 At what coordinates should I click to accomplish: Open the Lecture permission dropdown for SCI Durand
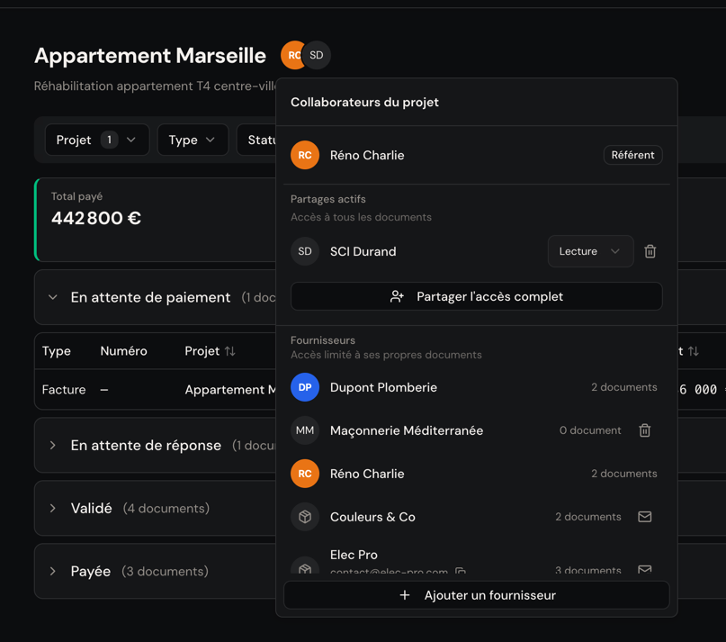pos(590,251)
